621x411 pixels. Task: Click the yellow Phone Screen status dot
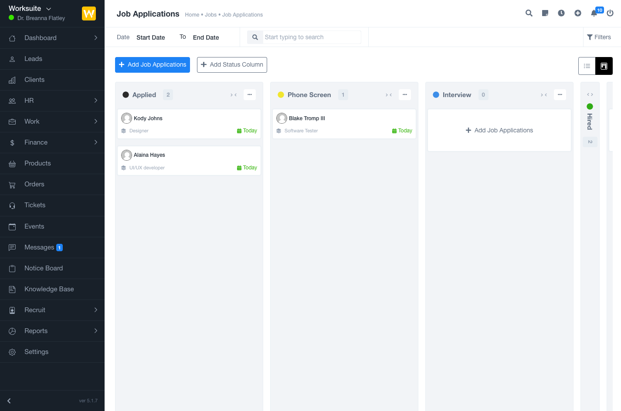point(281,95)
